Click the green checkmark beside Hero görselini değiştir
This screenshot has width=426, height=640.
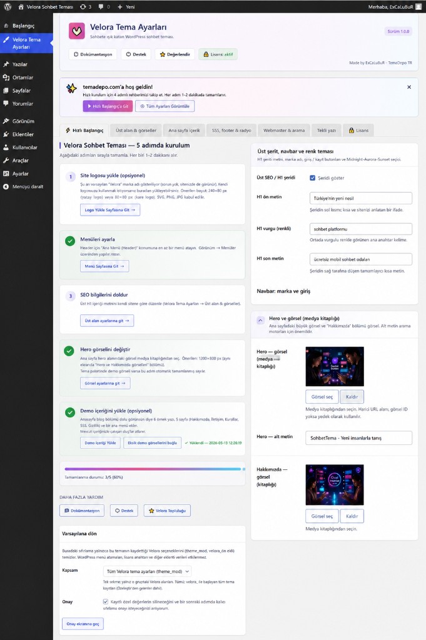(69, 351)
